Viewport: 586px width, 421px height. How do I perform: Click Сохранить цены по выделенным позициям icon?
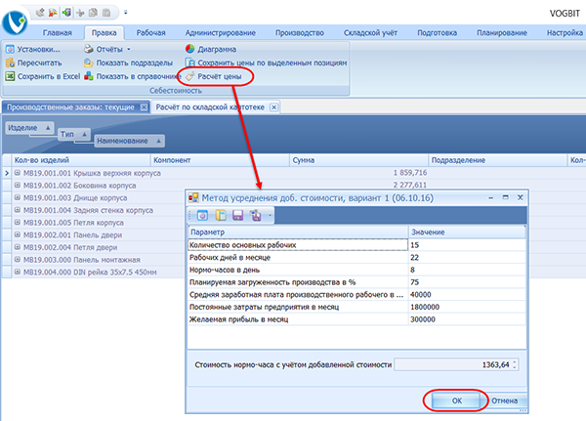pyautogui.click(x=189, y=63)
